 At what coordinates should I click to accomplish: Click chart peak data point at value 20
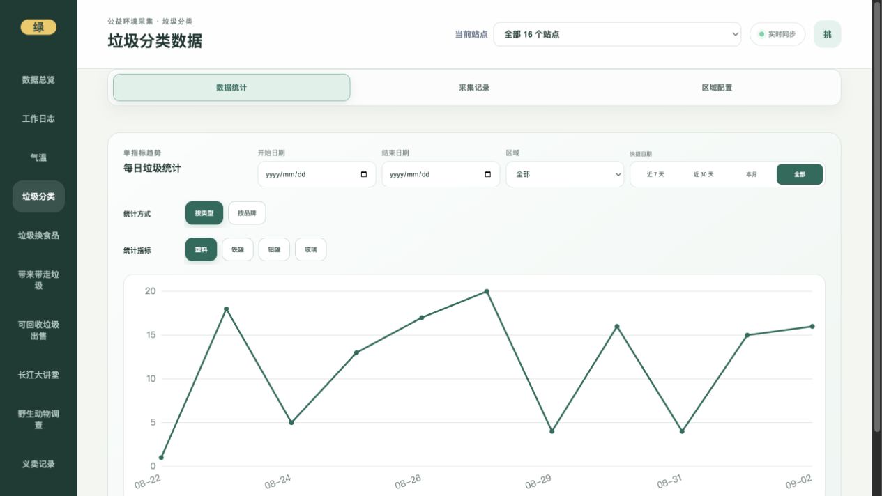pos(487,291)
